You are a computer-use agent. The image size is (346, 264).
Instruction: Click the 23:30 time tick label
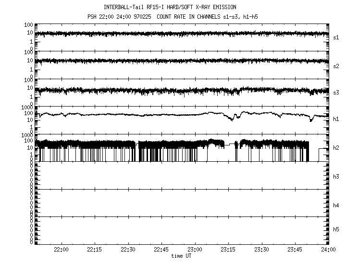(261, 250)
